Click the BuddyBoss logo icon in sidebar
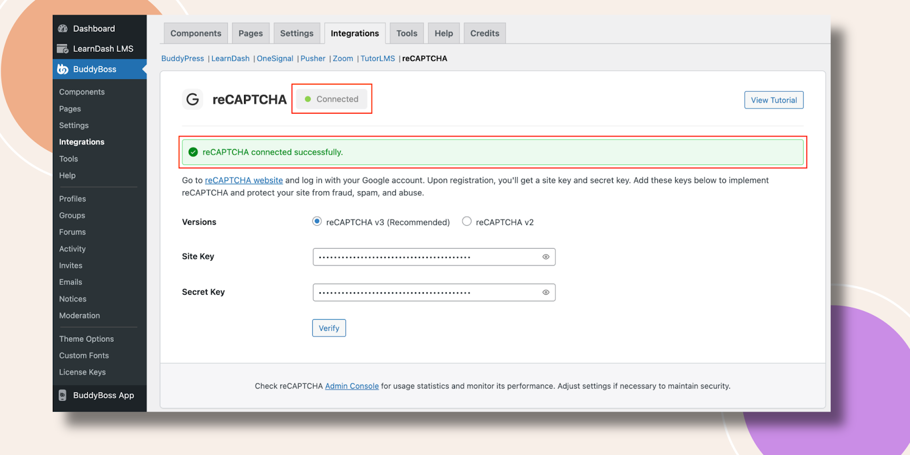The height and width of the screenshot is (455, 910). (x=63, y=69)
